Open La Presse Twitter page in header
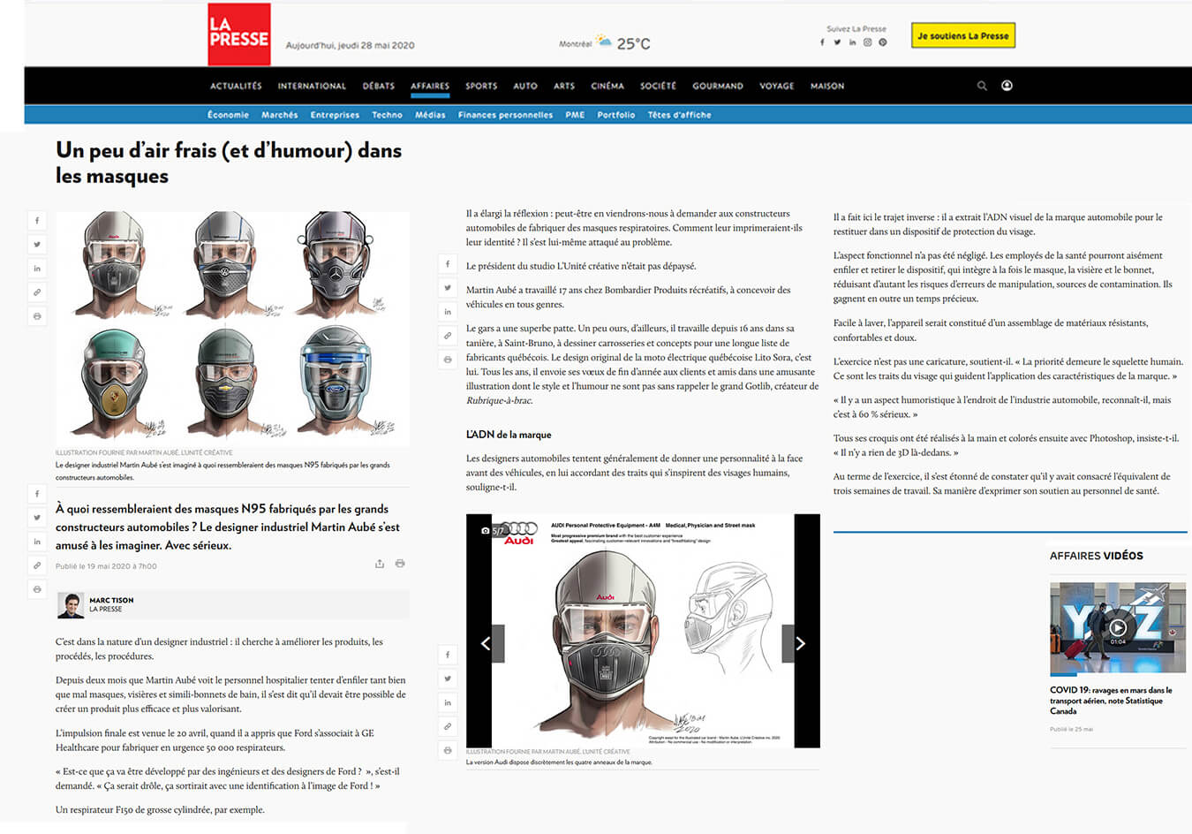Viewport: 1192px width, 834px height. click(837, 42)
